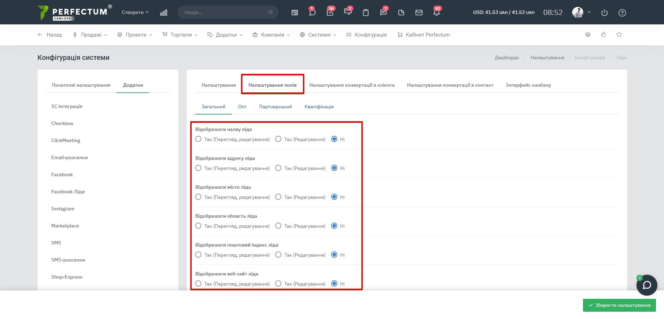664x319 pixels.
Task: Open the statistics bar chart icon
Action: pyautogui.click(x=163, y=13)
